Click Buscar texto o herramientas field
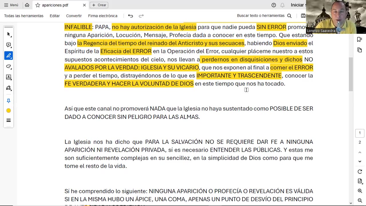Image resolution: width=366 pixels, height=206 pixels. coord(261,16)
